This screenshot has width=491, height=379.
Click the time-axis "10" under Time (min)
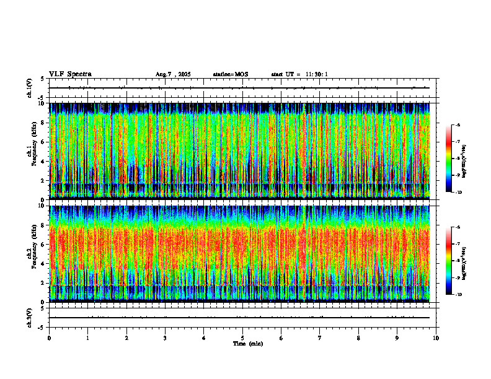436,338
